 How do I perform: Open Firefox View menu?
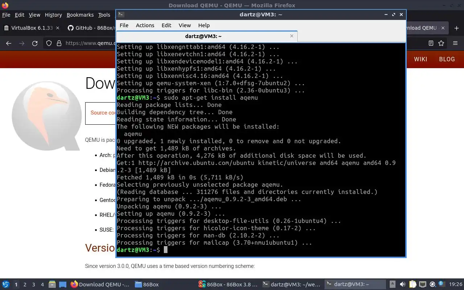tap(34, 15)
